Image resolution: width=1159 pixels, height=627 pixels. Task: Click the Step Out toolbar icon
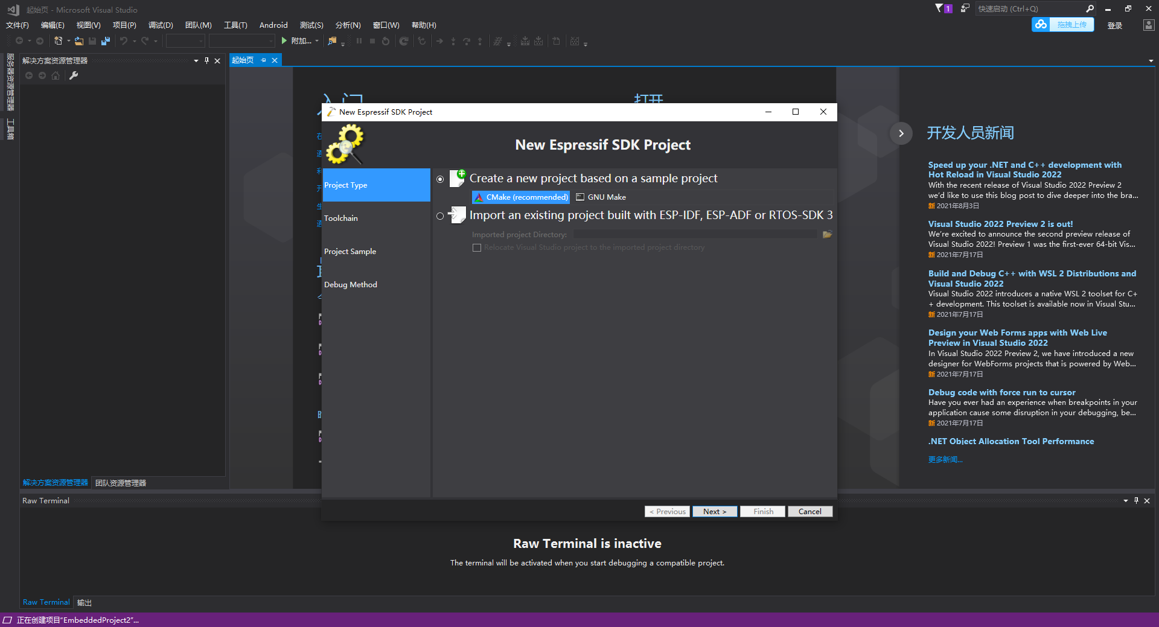click(x=480, y=41)
